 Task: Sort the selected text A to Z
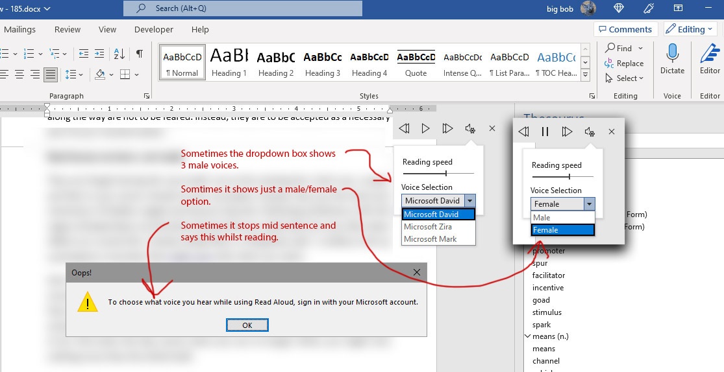click(119, 54)
